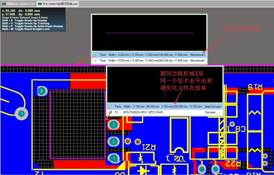
Task: Click pad 6 of the transformer footprint
Action: [42, 91]
